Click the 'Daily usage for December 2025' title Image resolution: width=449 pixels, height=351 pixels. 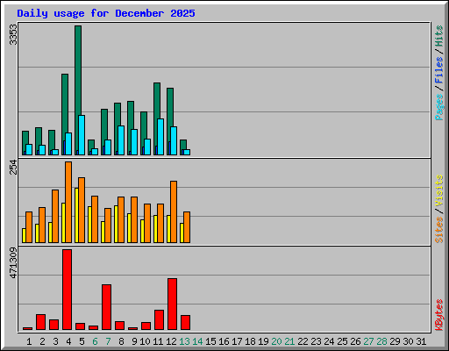106,13
